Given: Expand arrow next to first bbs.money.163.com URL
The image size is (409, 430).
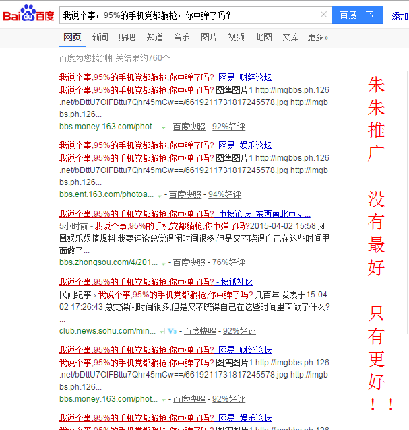Looking at the screenshot, I should 164,127.
